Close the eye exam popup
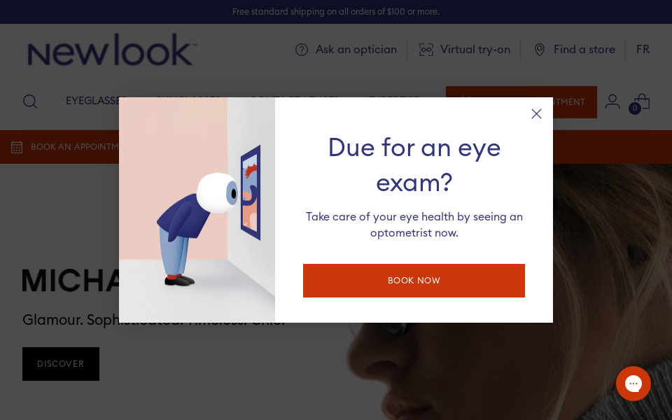 [x=536, y=113]
